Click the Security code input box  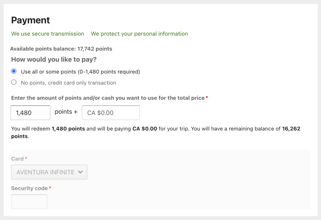click(29, 202)
